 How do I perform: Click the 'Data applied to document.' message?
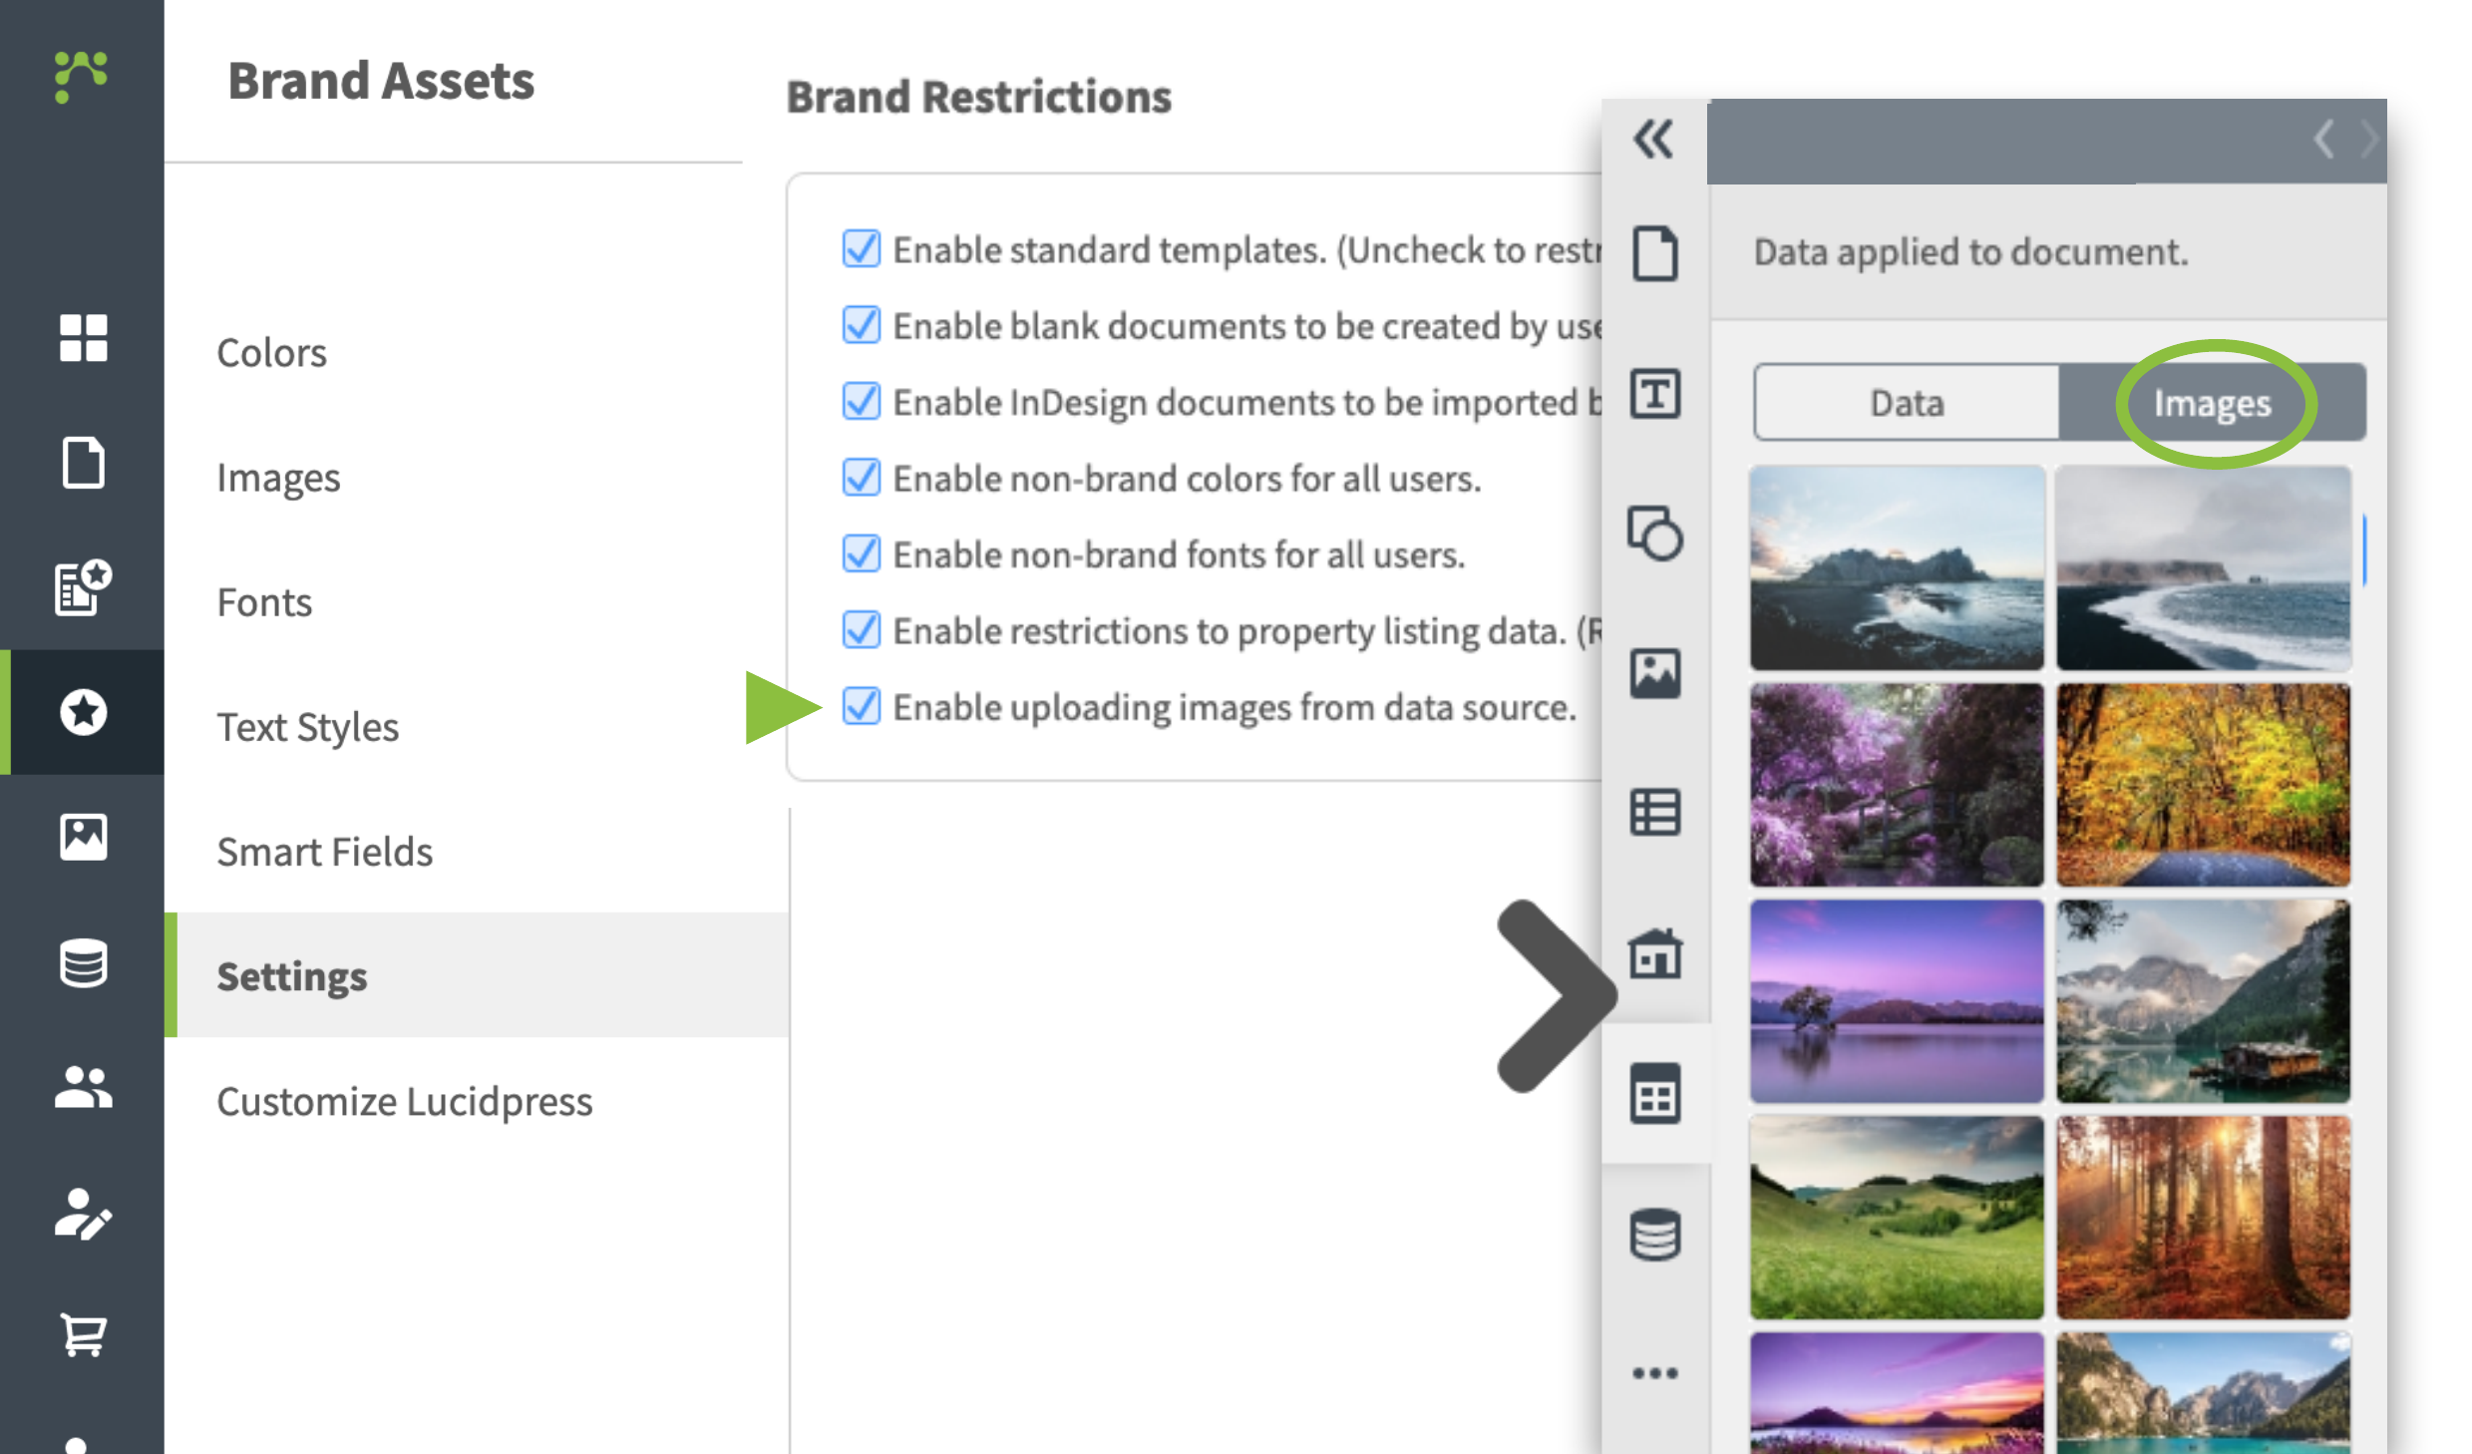coord(1970,251)
